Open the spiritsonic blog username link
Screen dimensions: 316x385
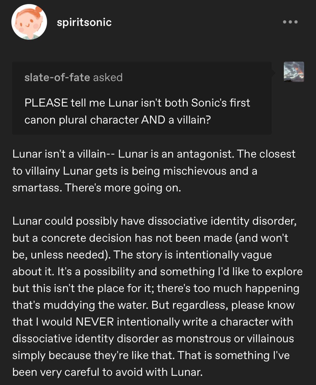click(x=84, y=22)
